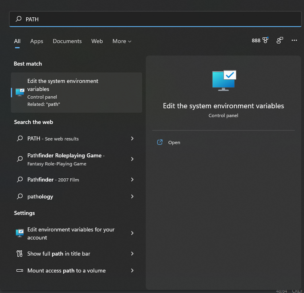This screenshot has width=304, height=293.
Task: Switch to the Apps tab
Action: tap(37, 41)
